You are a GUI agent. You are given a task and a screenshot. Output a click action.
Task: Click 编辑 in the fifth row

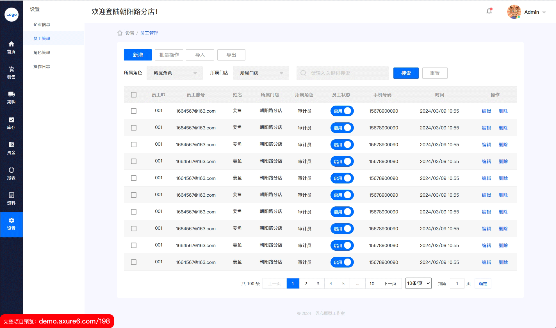pos(486,178)
